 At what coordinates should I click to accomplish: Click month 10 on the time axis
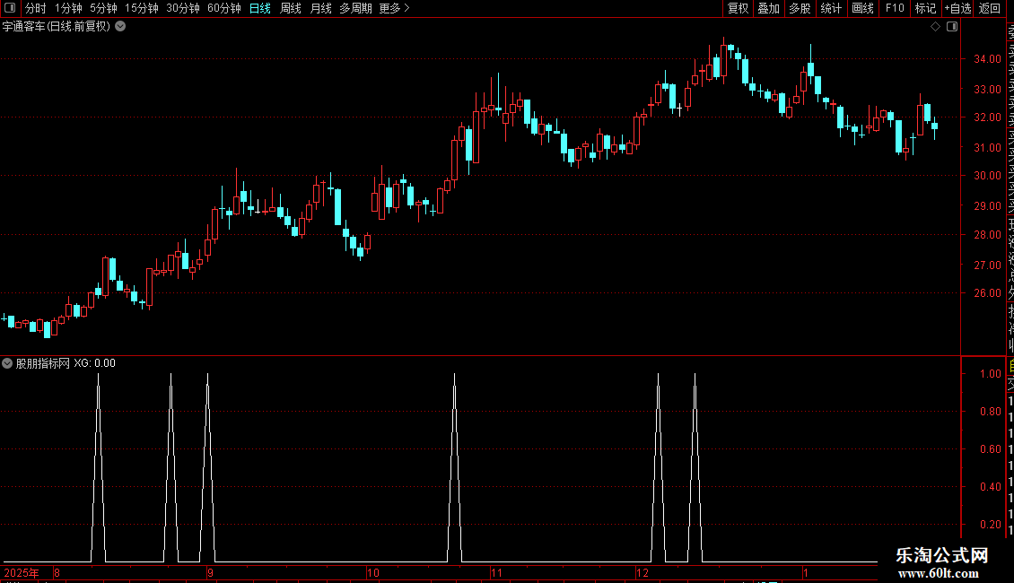point(373,572)
